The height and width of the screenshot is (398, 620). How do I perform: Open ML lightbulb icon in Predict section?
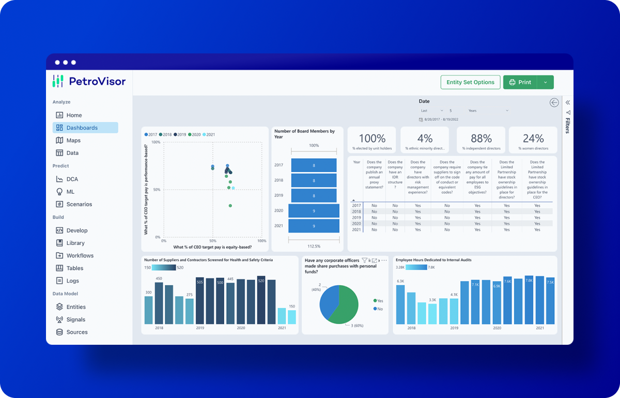tap(59, 192)
